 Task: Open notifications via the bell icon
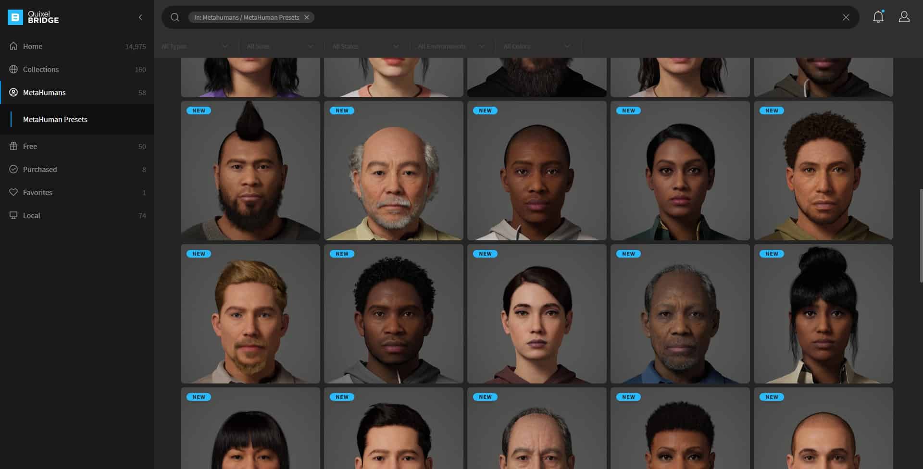coord(878,17)
